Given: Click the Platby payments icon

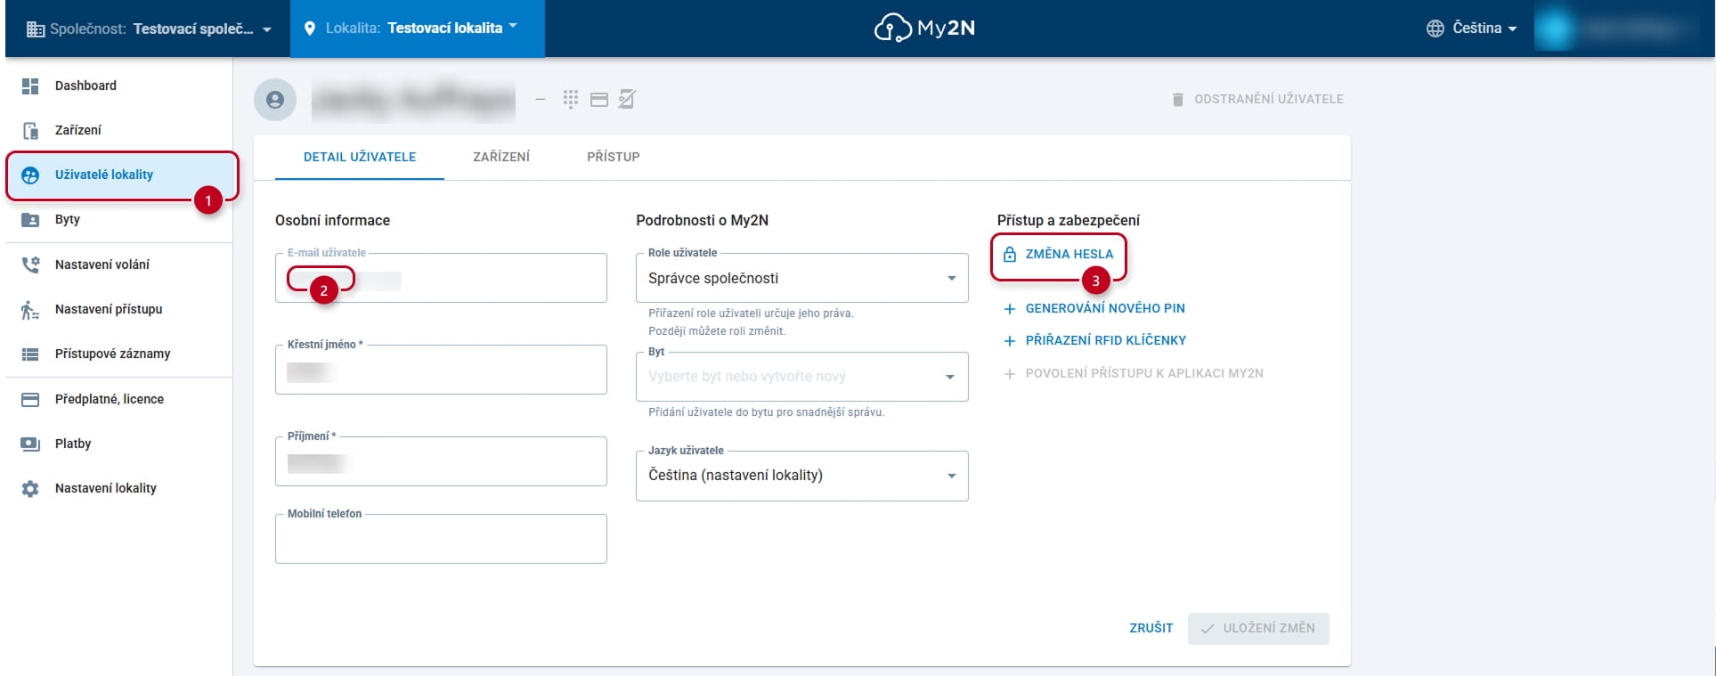Looking at the screenshot, I should tap(30, 444).
